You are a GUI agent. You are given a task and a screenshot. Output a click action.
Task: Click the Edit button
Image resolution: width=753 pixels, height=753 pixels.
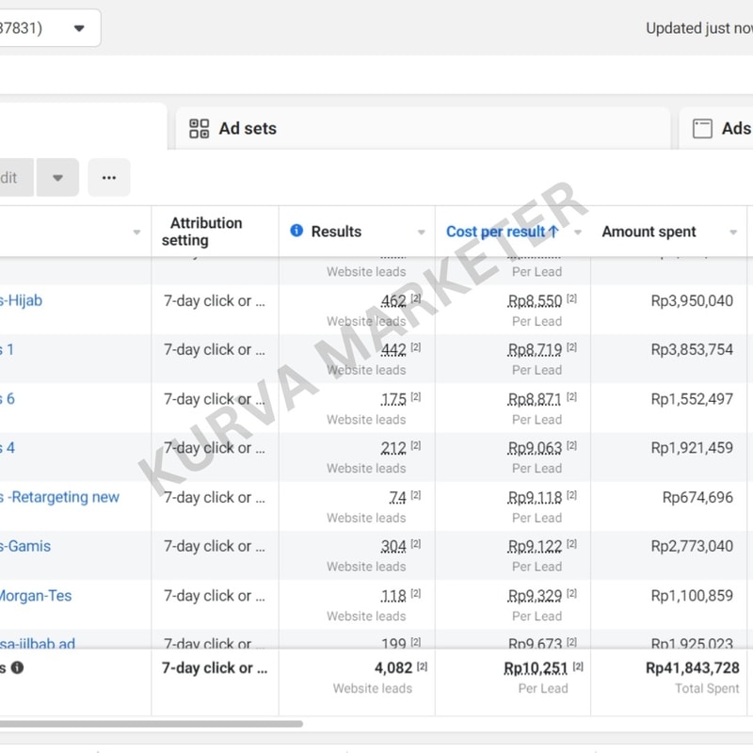(x=16, y=178)
